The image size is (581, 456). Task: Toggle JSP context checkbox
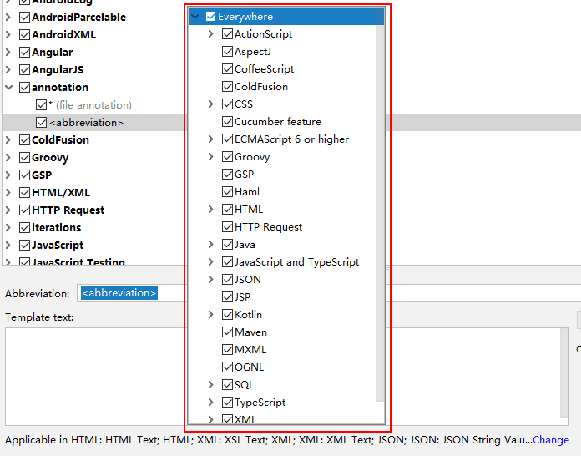tap(227, 297)
